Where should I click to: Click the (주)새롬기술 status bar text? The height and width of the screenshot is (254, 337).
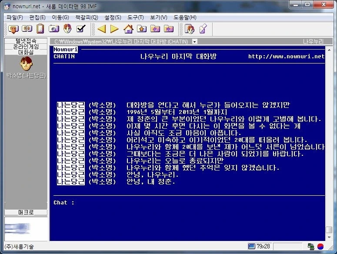point(19,247)
